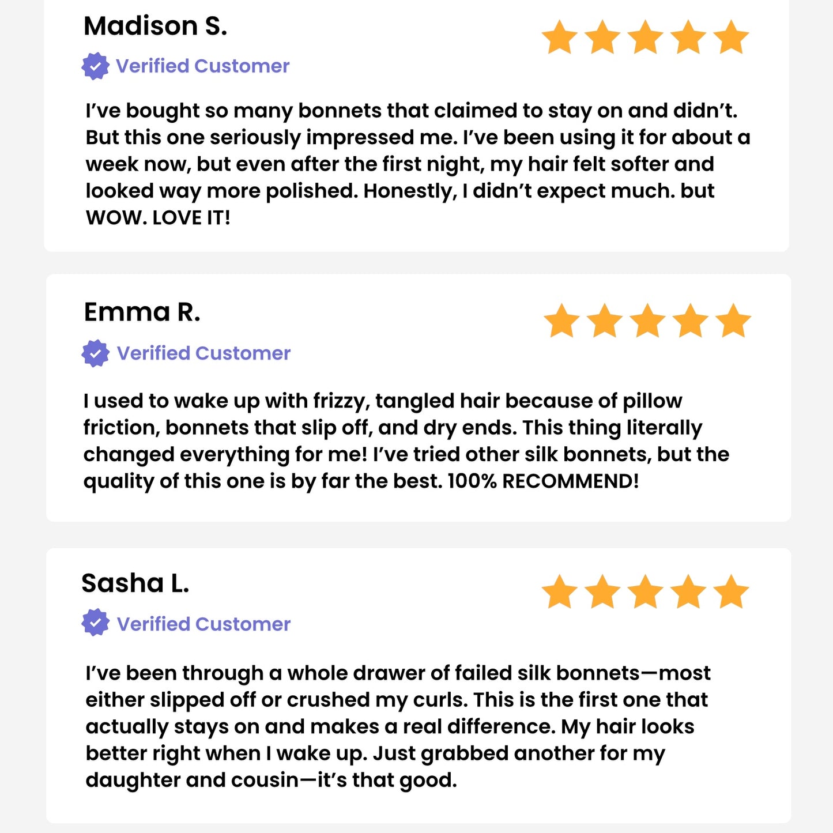Click the third star in Emma R.'s rating
This screenshot has width=833, height=833.
pyautogui.click(x=647, y=321)
